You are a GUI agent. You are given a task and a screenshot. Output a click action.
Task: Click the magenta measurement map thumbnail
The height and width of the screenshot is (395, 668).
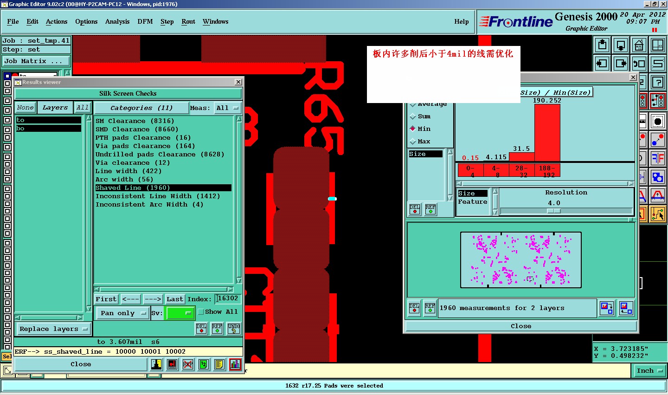coord(521,260)
